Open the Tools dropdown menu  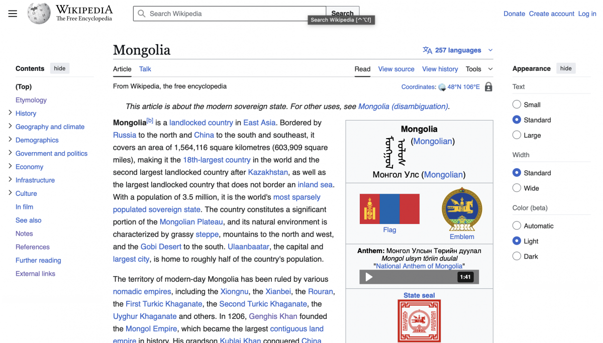(x=479, y=69)
